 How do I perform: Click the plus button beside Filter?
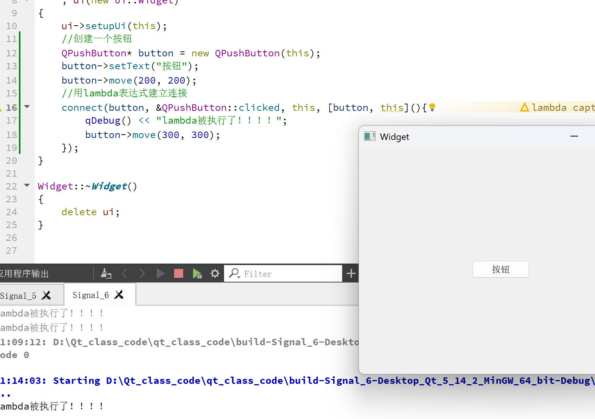click(351, 273)
